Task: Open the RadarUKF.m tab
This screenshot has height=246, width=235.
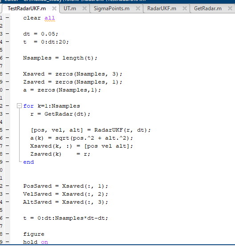Action: (x=162, y=8)
